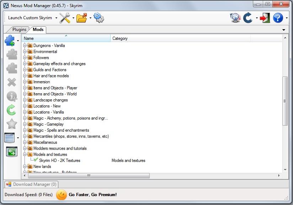
Task: Click the green arrows export icon
Action: click(x=12, y=152)
